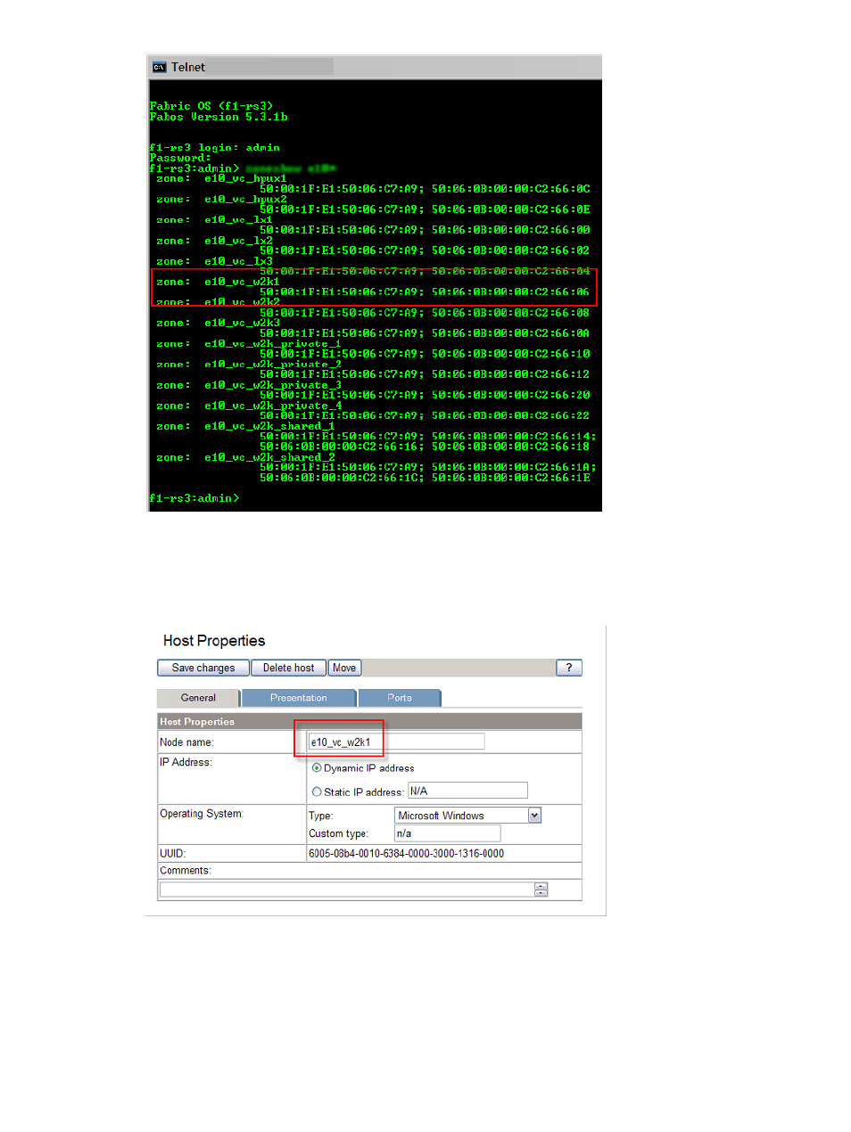
Task: Click zone name e10_vc_hpux2 in Telnet
Action: click(245, 199)
